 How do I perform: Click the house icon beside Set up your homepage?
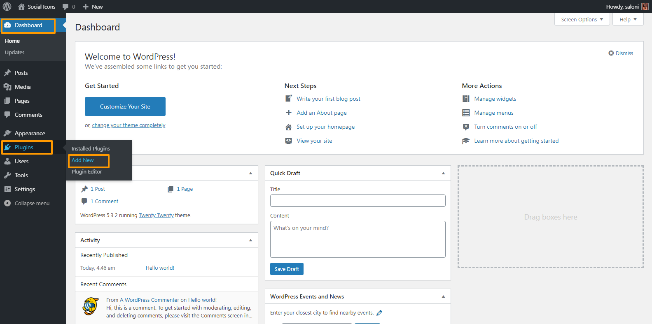pos(289,127)
